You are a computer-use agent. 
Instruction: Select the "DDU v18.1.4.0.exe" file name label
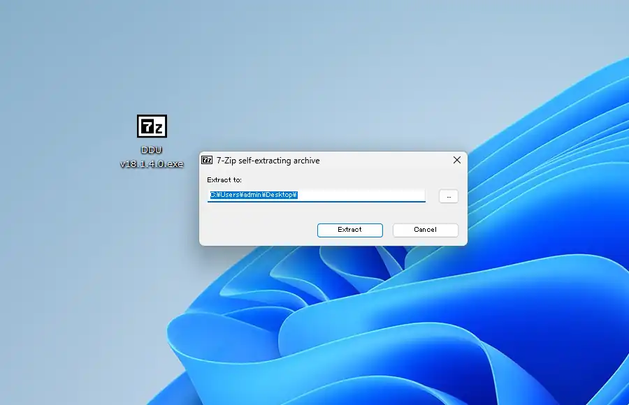[x=152, y=157]
